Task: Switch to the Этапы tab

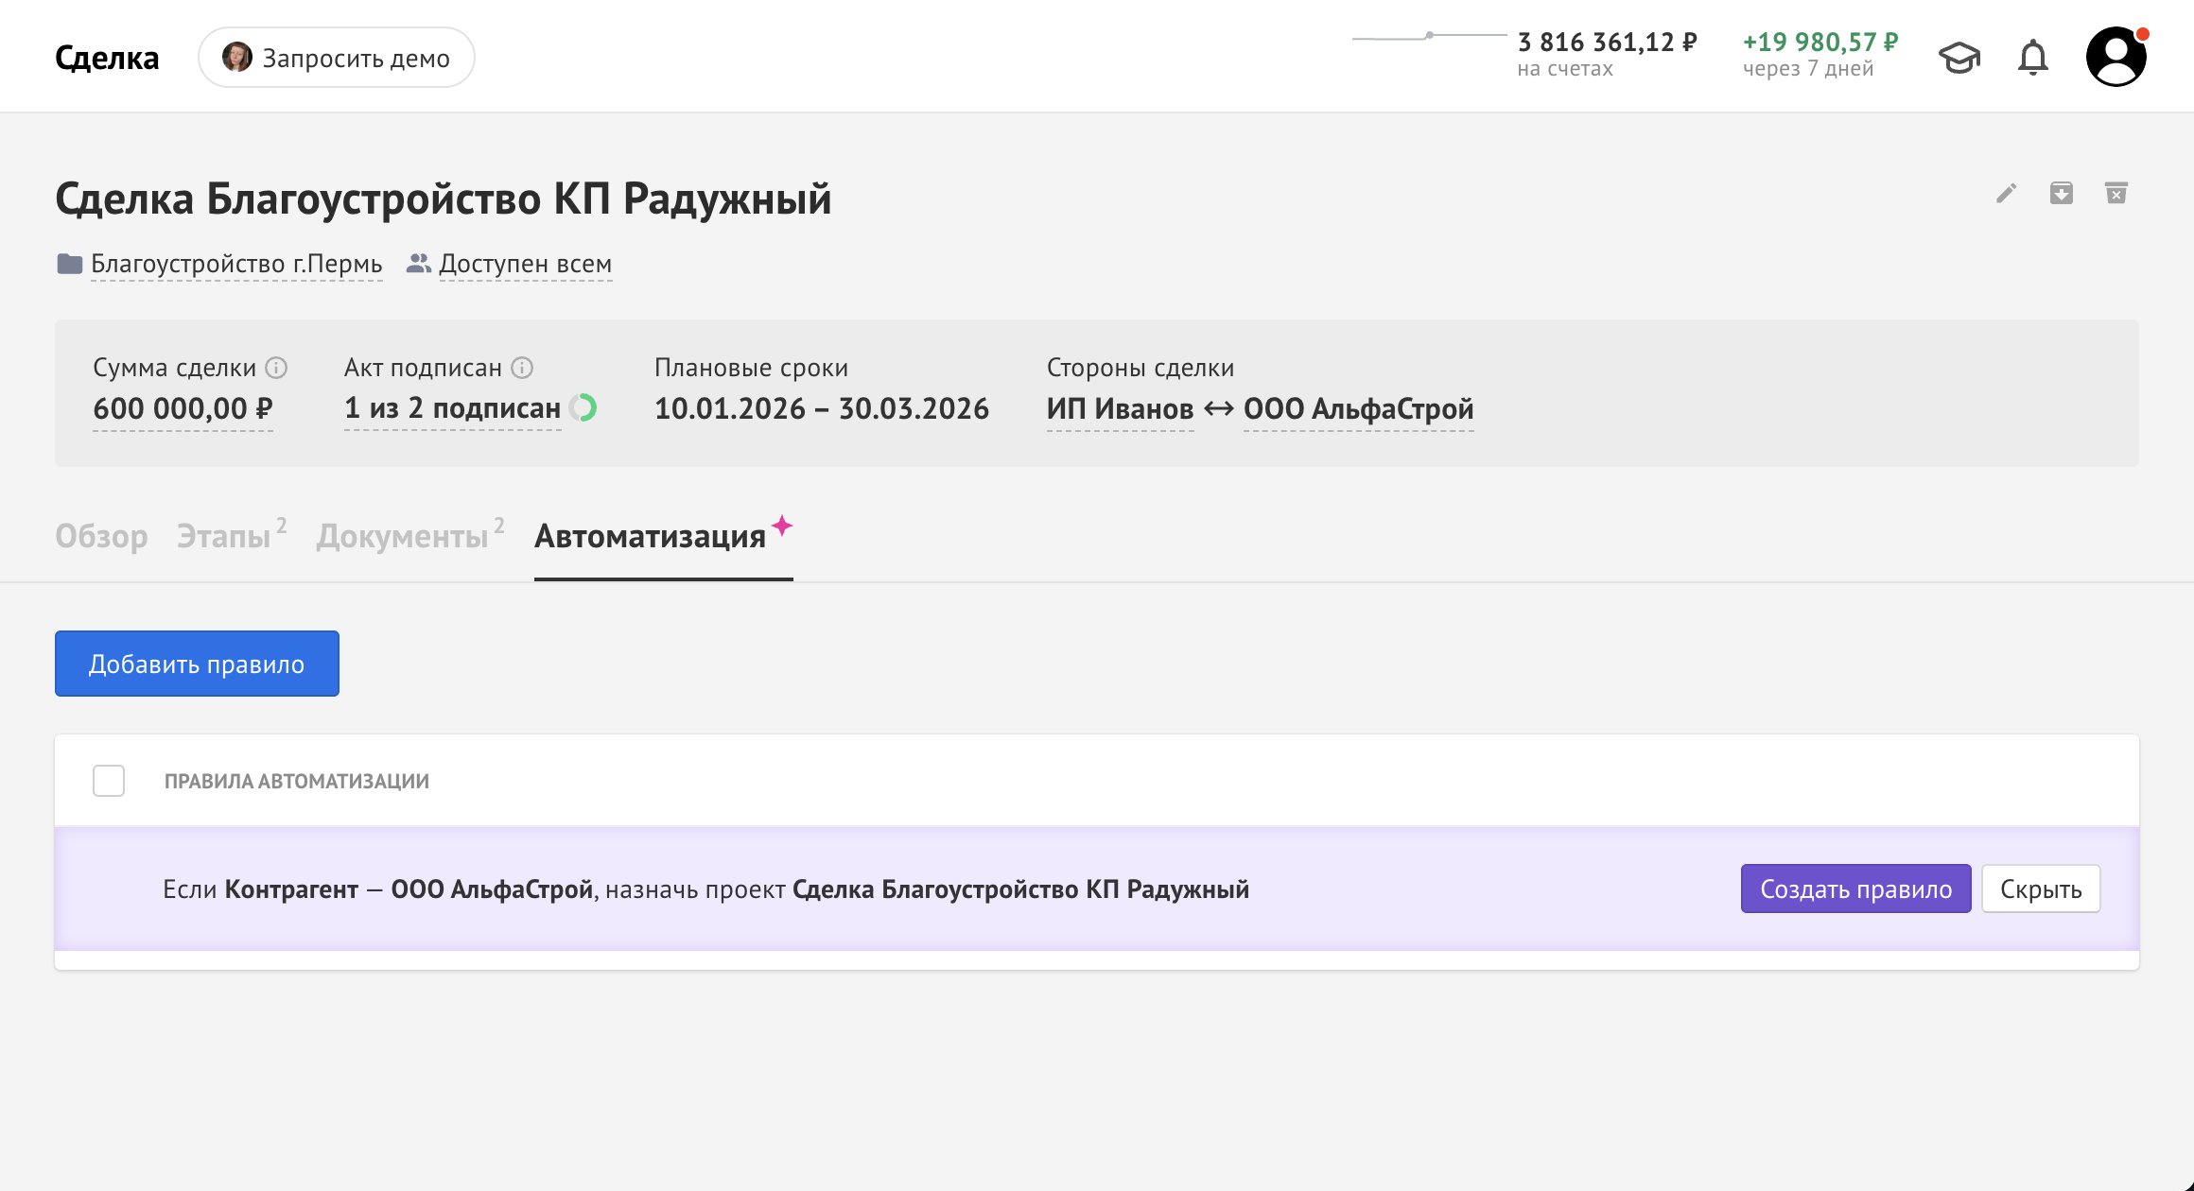Action: coord(224,536)
